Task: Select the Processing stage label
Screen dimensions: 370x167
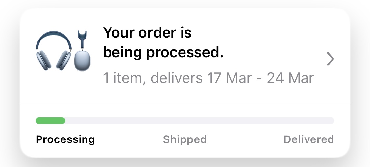Action: (65, 139)
